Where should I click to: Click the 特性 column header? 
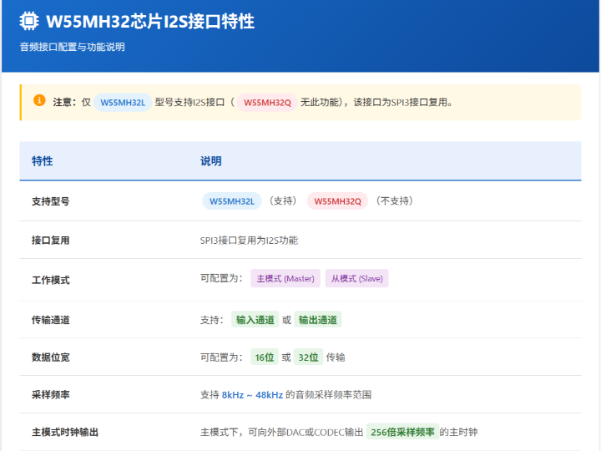pos(42,161)
